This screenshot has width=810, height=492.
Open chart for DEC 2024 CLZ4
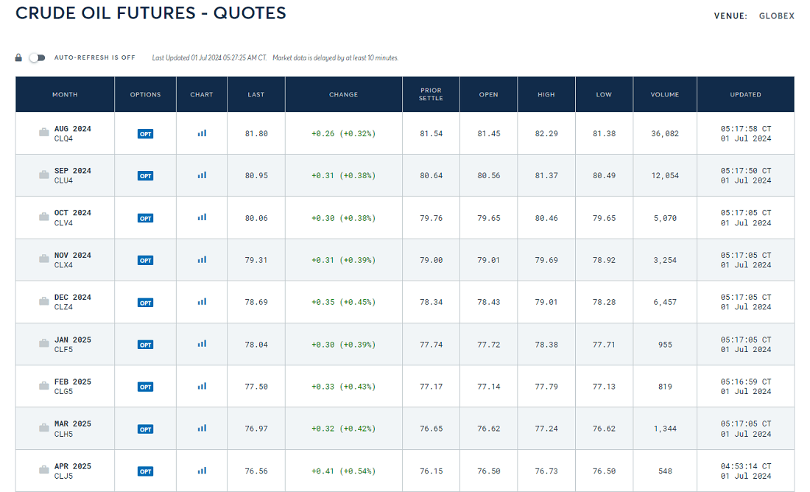[x=202, y=302]
